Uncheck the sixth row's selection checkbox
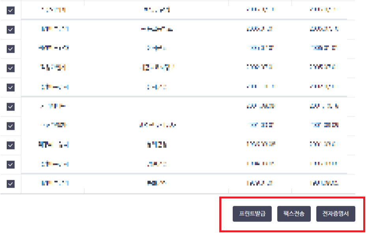The image size is (366, 240). click(11, 105)
